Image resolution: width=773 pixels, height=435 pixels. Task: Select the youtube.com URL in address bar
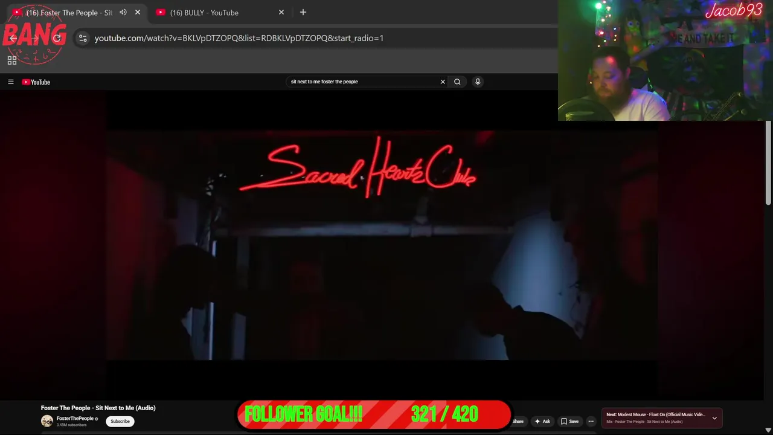pyautogui.click(x=239, y=38)
